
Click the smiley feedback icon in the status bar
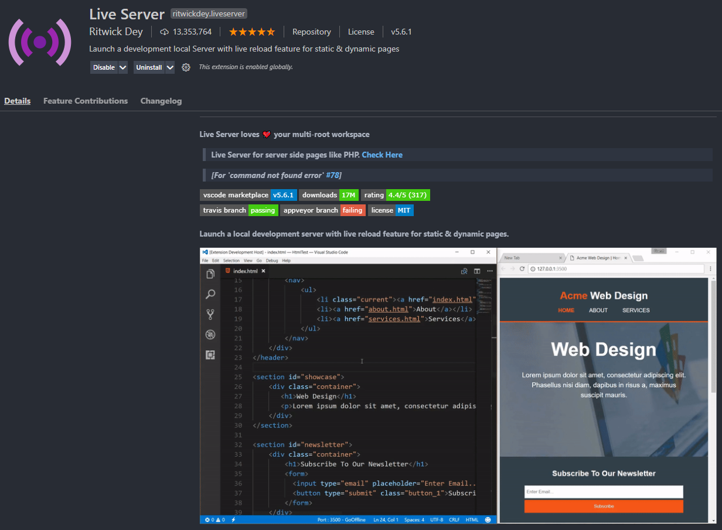coord(488,519)
